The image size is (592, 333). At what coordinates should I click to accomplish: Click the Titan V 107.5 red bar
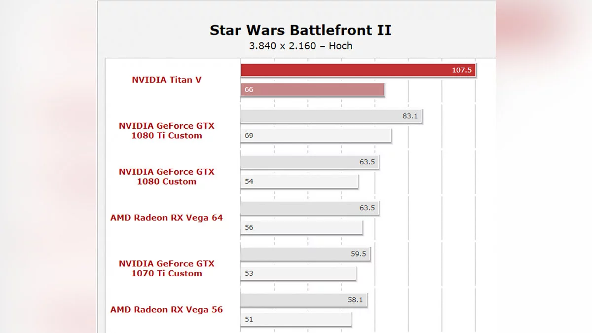tap(358, 70)
